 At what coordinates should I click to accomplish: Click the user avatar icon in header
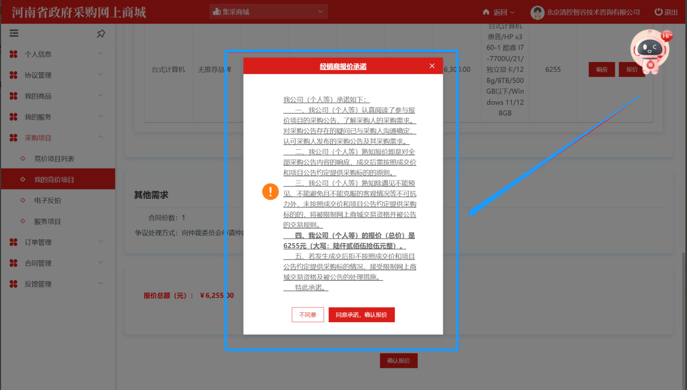tap(537, 12)
